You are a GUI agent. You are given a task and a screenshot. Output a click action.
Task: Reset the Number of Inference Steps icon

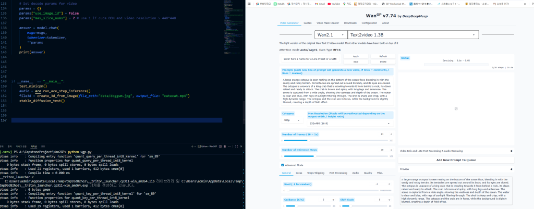[391, 150]
